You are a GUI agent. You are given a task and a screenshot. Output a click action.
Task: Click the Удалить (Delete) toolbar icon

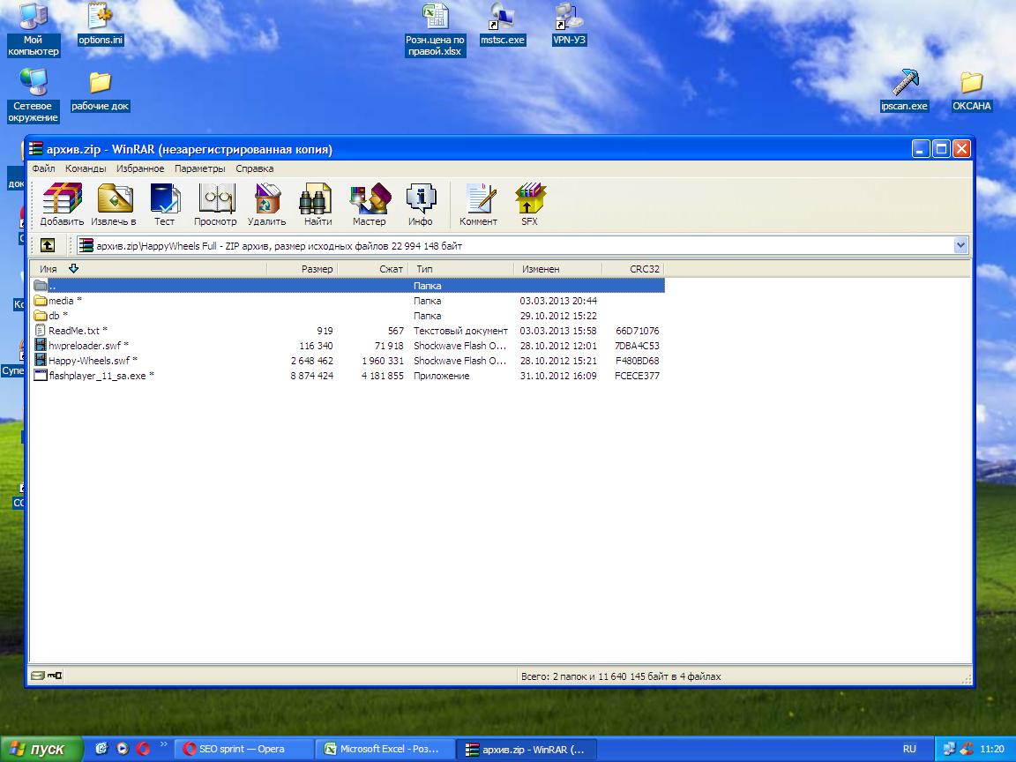coord(267,204)
